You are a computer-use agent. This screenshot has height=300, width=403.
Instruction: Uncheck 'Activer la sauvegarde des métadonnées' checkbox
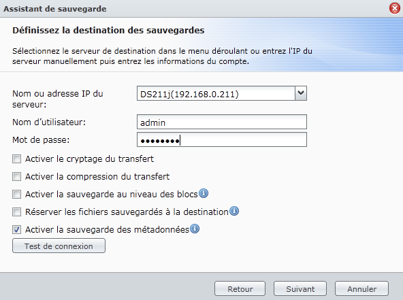(x=17, y=230)
